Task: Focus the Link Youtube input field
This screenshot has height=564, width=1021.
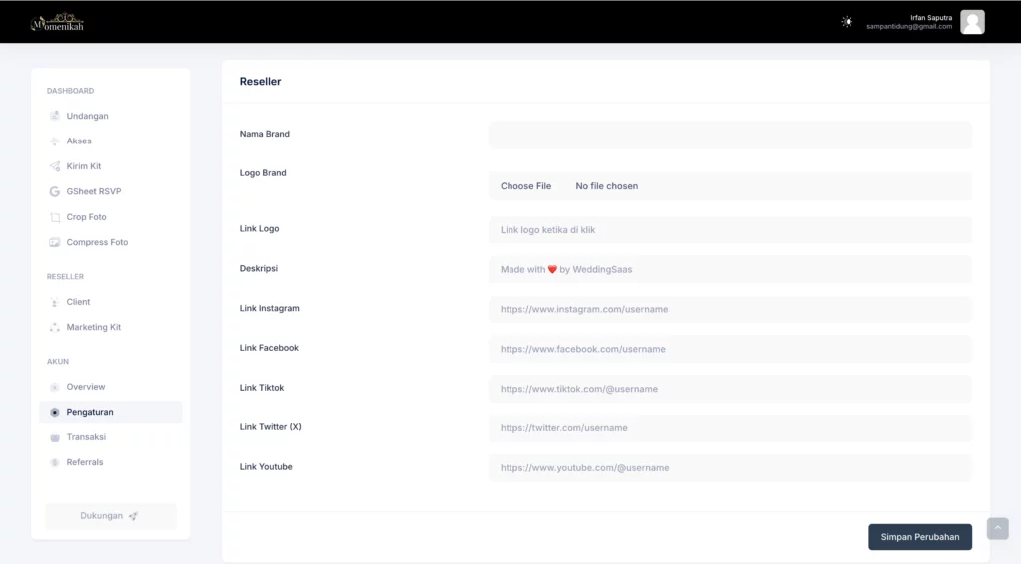Action: [x=730, y=467]
